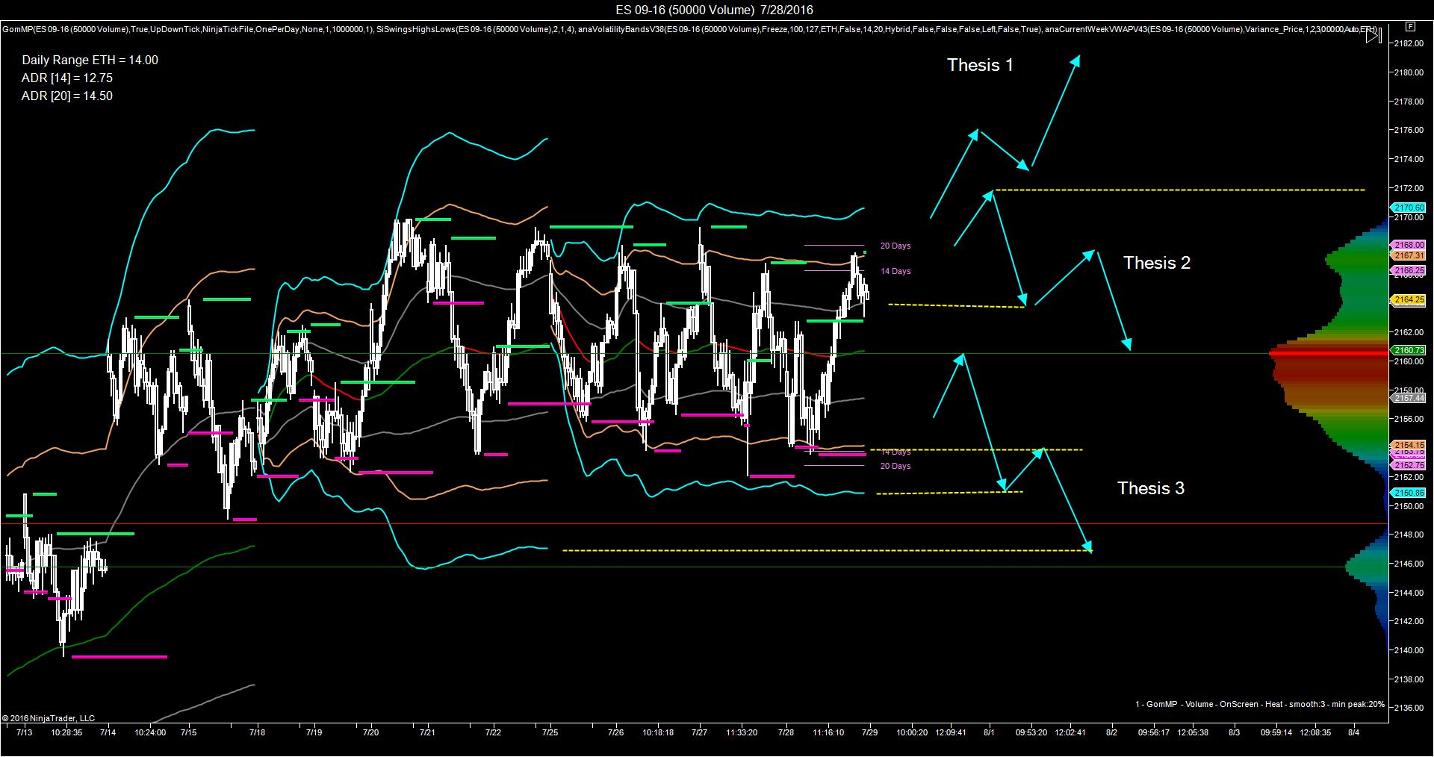The width and height of the screenshot is (1434, 757).
Task: Click the ADR [20] = 14.50 text
Action: (67, 96)
